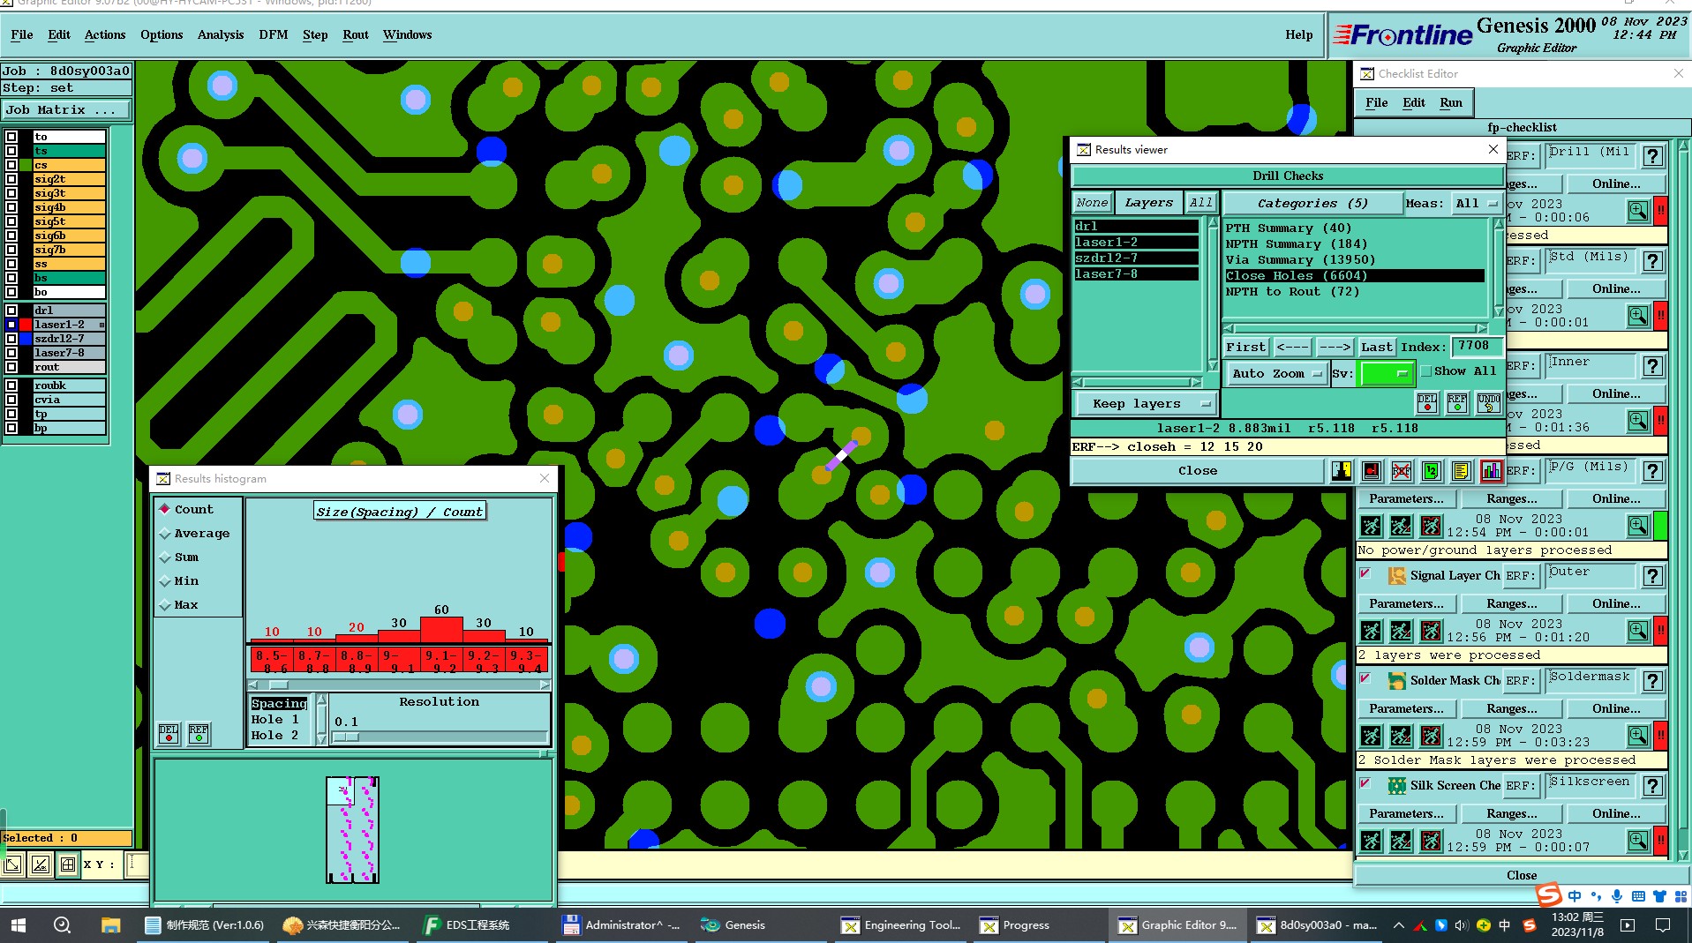
Task: Toggle checkbox for layer drl
Action: pos(11,311)
